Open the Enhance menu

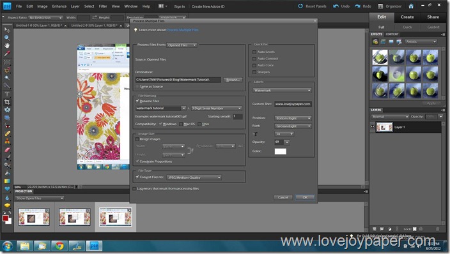[x=59, y=6]
